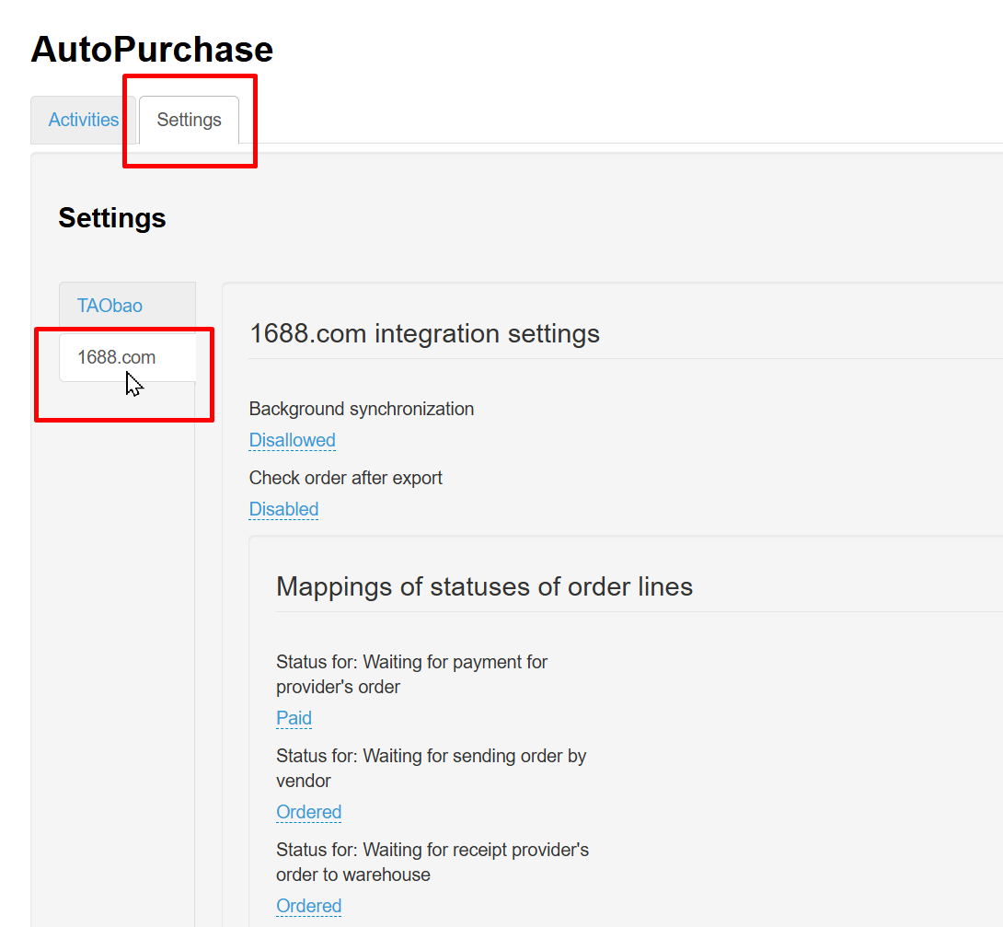The width and height of the screenshot is (1003, 927).
Task: Click the Check order after export label
Action: [345, 478]
